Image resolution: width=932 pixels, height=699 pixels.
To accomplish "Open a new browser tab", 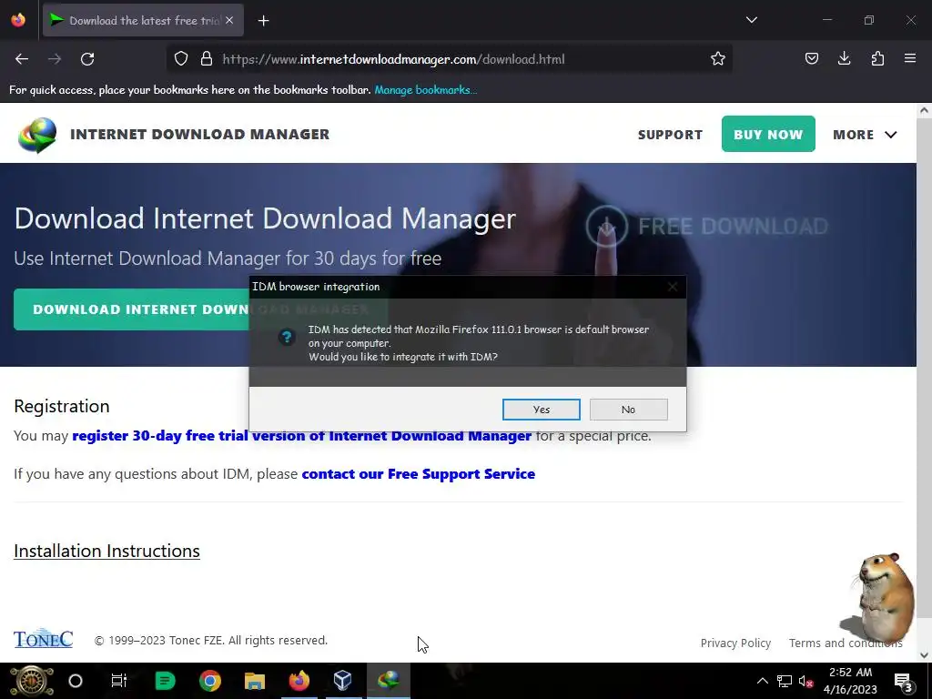I will pos(263,21).
